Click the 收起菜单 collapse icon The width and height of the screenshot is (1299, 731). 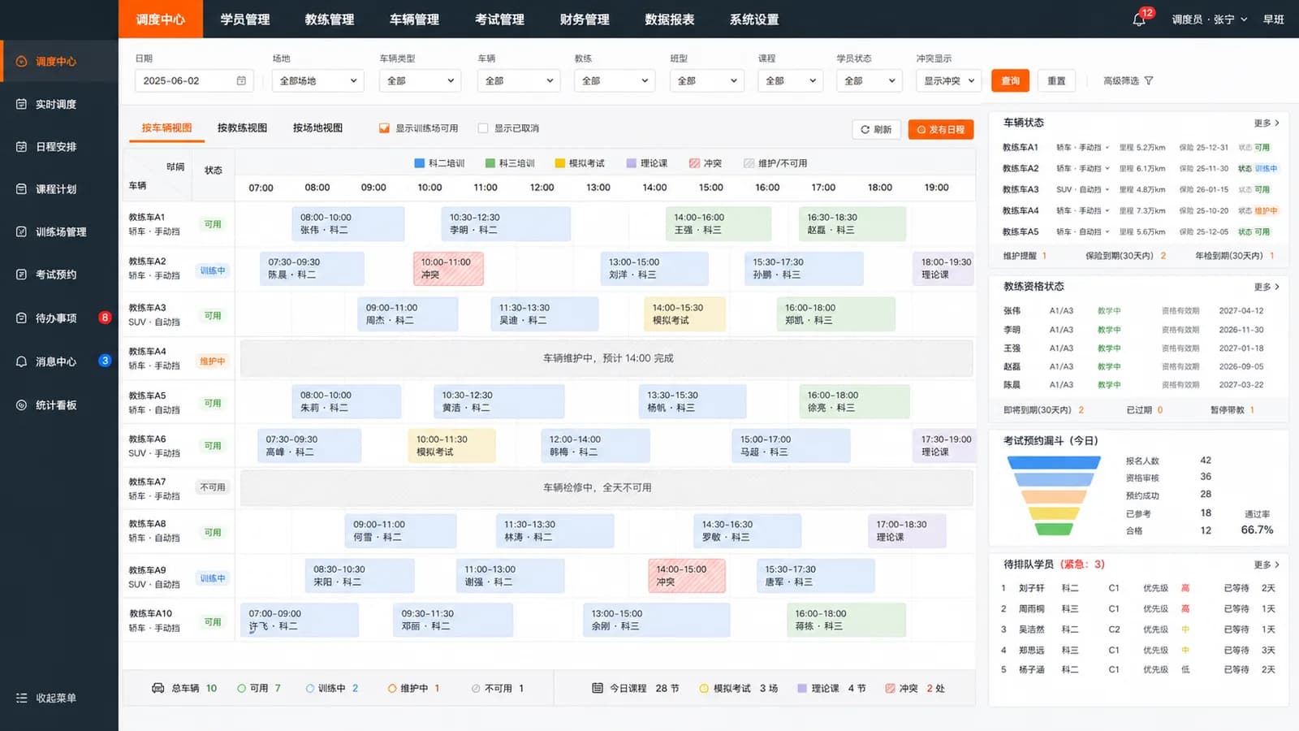(21, 698)
